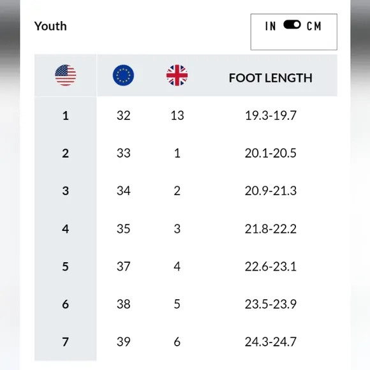This screenshot has height=370, width=370.
Task: Toggle the IN/CM unit switch
Action: pyautogui.click(x=292, y=24)
